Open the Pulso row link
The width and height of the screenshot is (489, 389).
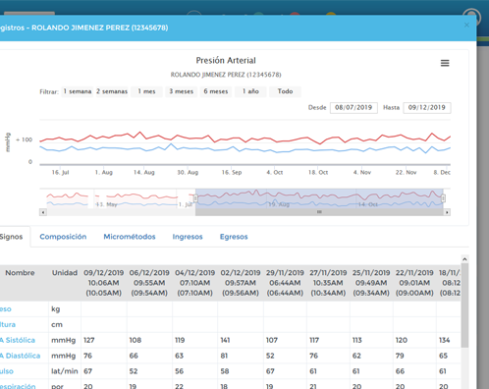pyautogui.click(x=7, y=371)
